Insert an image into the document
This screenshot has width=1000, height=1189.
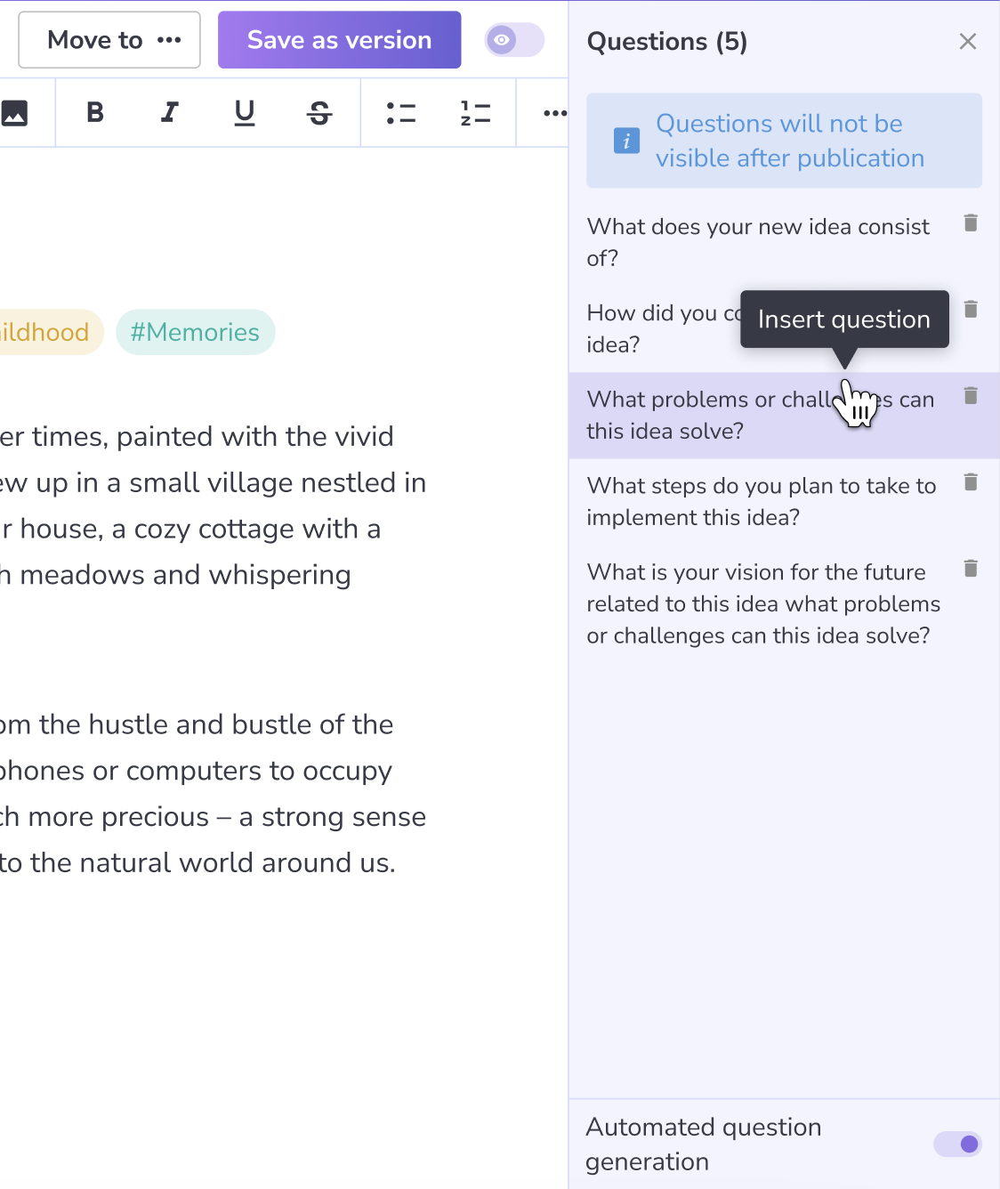(14, 112)
